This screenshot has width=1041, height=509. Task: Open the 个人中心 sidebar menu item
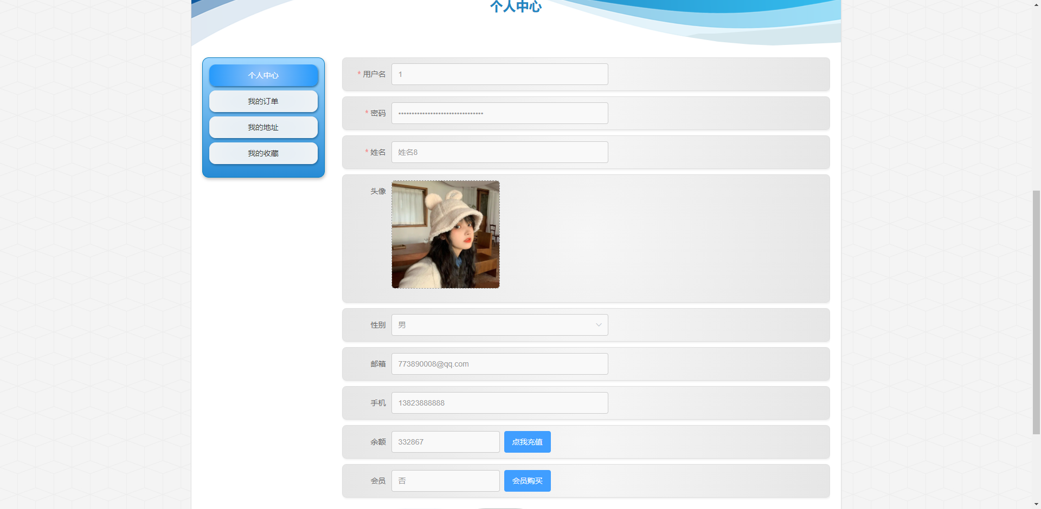pos(264,75)
